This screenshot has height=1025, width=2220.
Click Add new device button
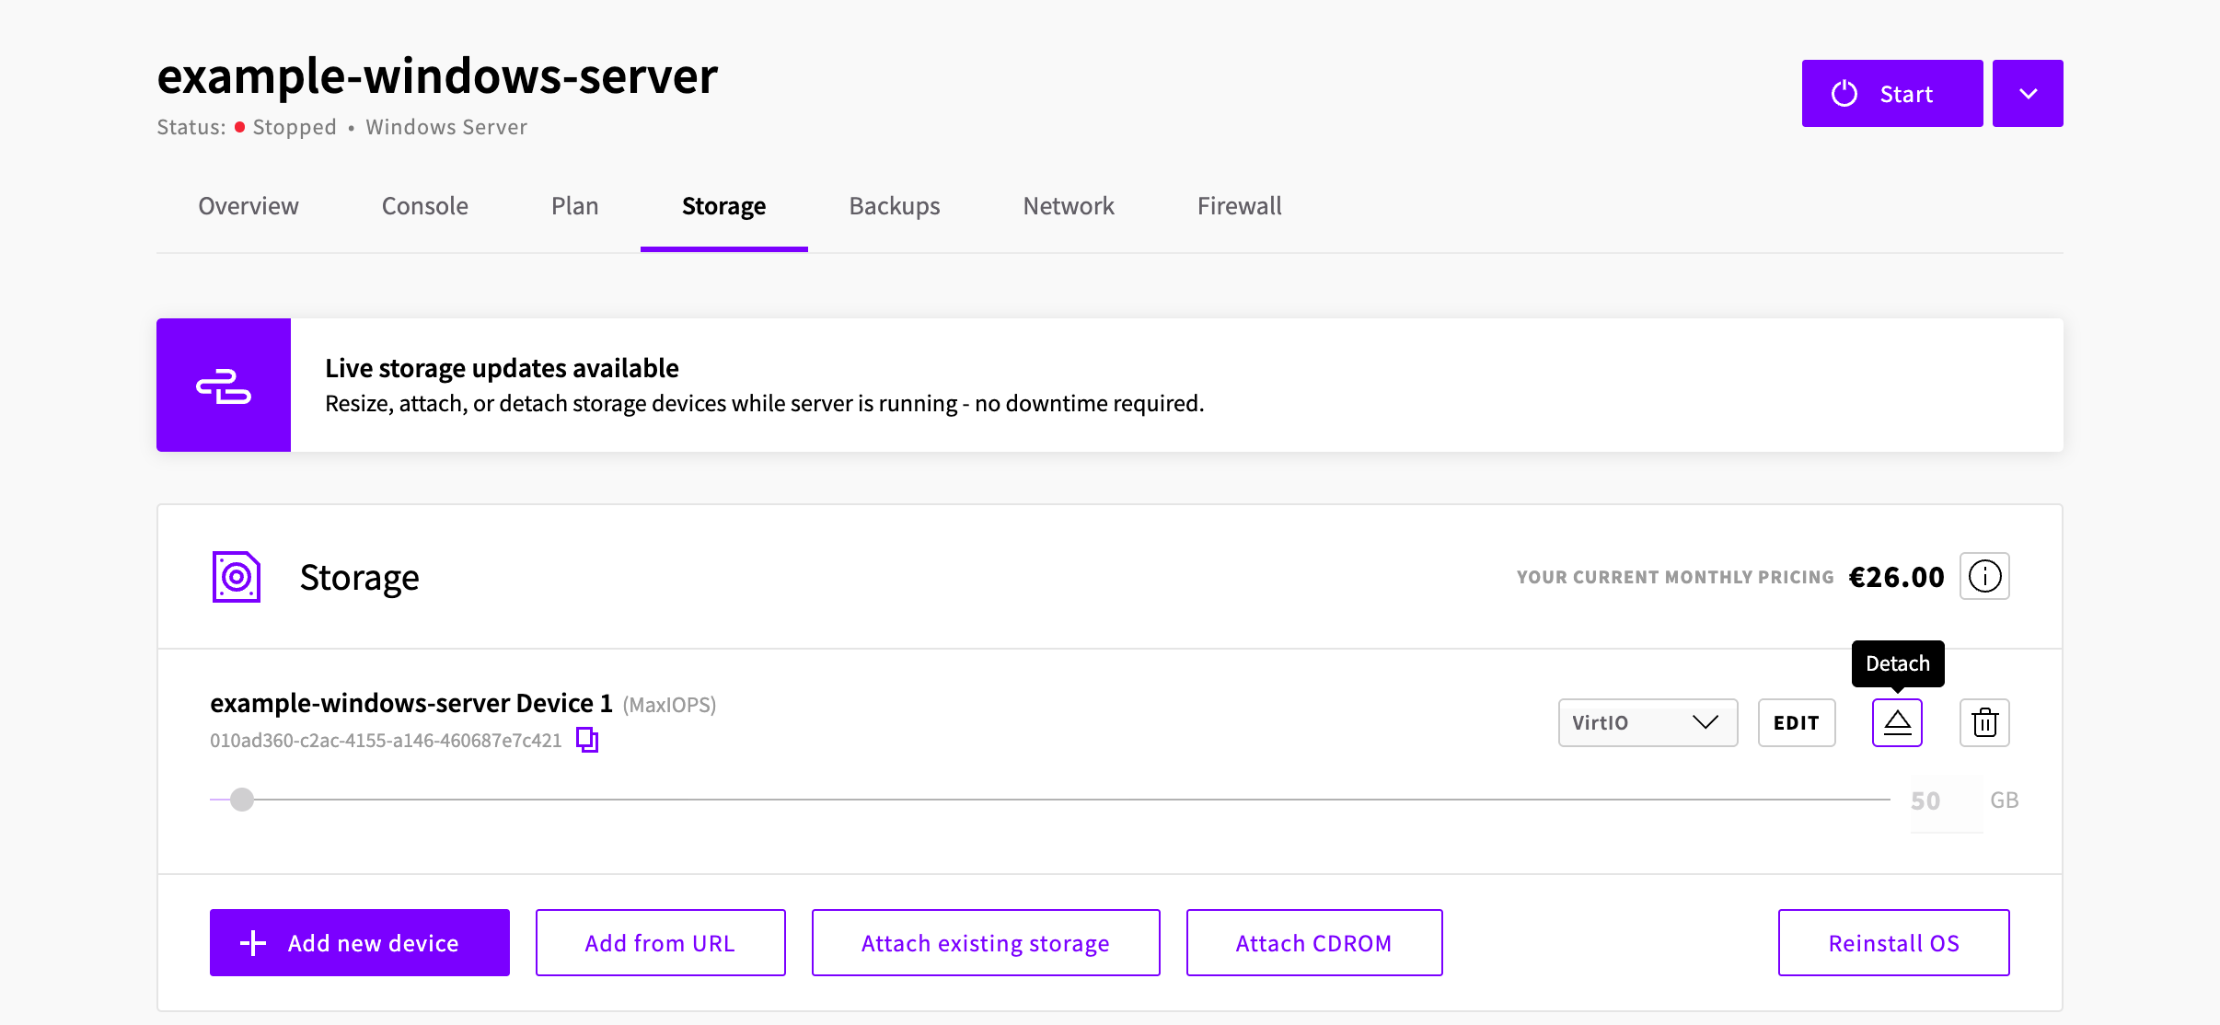click(x=360, y=943)
